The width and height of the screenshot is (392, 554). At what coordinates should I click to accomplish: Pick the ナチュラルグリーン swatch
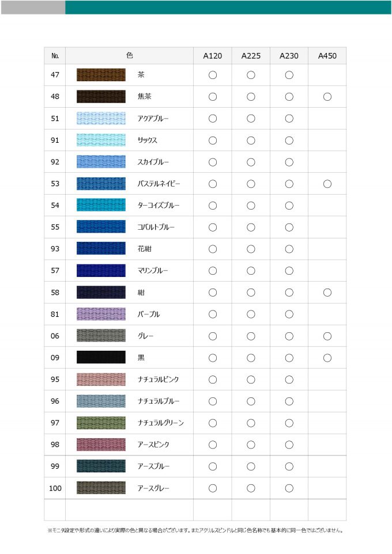(x=101, y=423)
